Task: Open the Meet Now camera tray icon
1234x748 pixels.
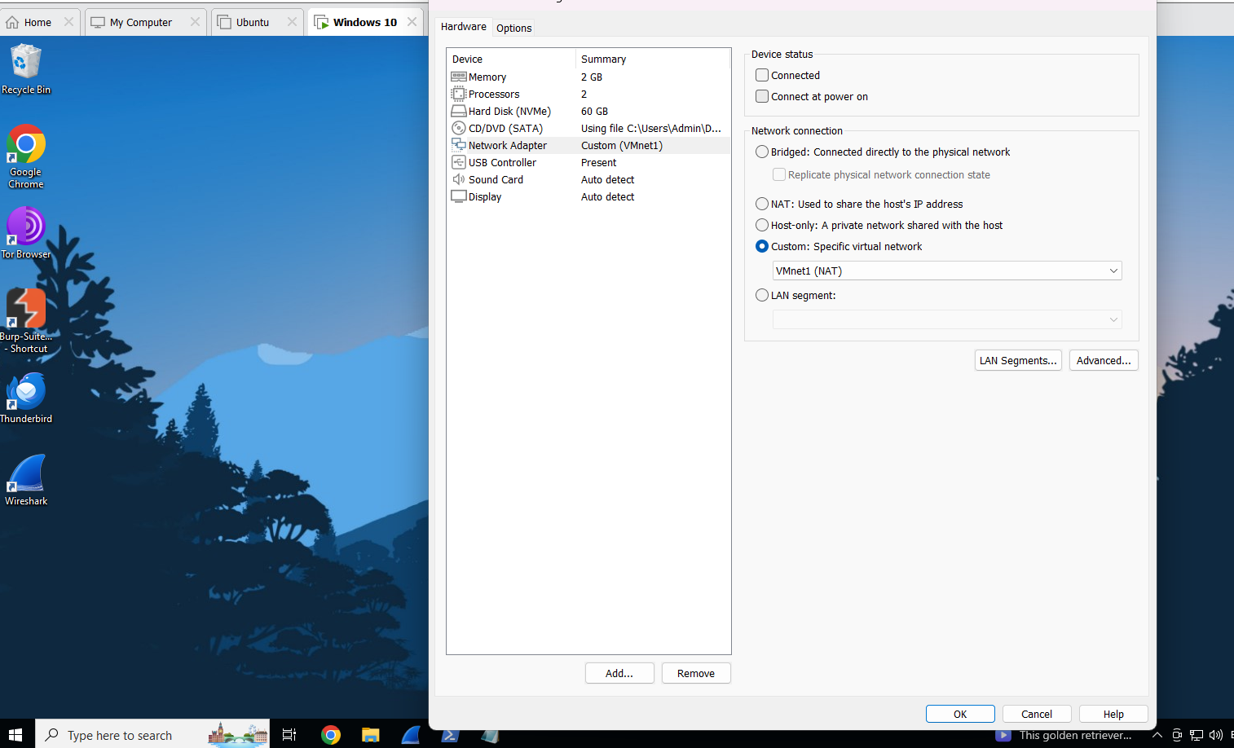Action: coord(1177,735)
